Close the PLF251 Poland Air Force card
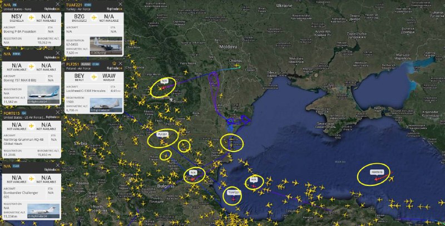Image resolution: width=445 pixels, height=226 pixels. point(120,63)
